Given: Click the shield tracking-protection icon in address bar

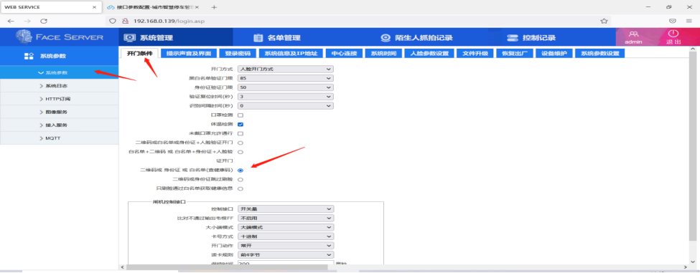Looking at the screenshot, I should click(x=113, y=21).
